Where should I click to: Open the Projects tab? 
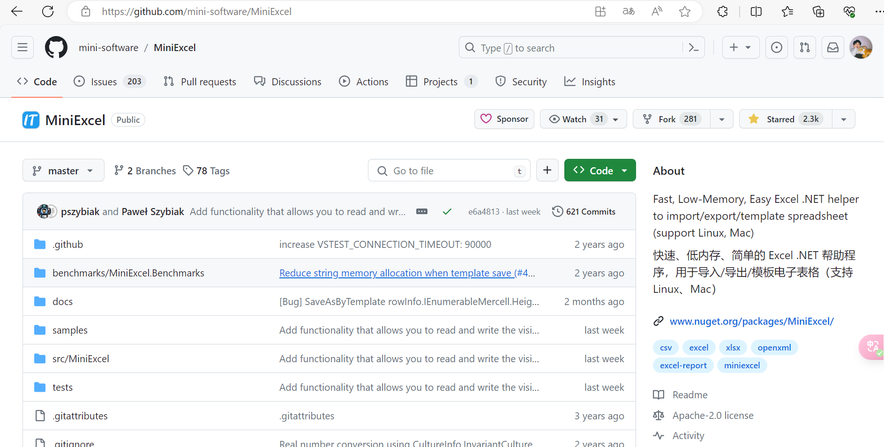442,82
